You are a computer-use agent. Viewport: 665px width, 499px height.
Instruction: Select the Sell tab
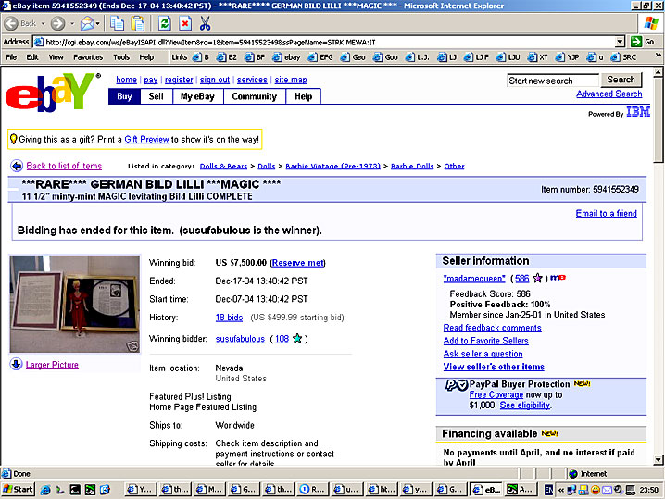click(x=157, y=96)
